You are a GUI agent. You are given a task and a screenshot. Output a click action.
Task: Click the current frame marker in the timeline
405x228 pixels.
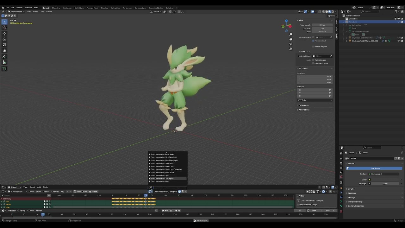pyautogui.click(x=43, y=214)
